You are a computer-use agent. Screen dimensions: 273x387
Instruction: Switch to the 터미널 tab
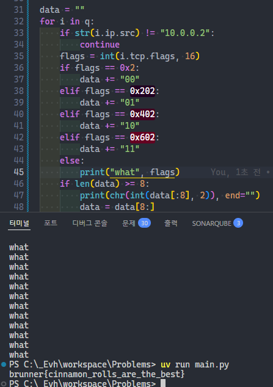(x=20, y=223)
